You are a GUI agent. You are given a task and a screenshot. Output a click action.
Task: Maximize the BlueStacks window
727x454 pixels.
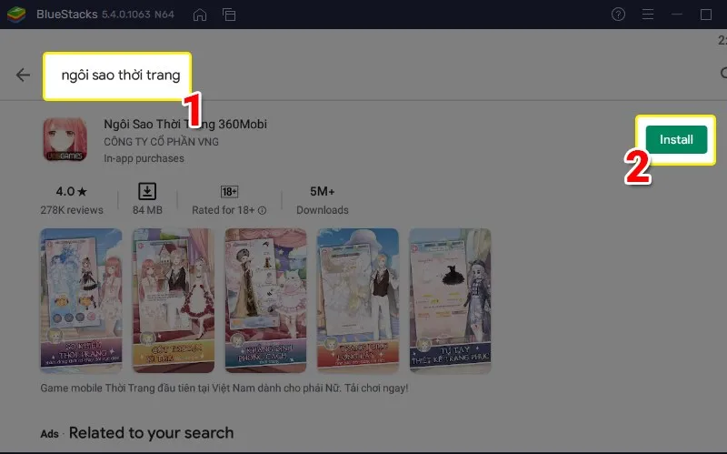click(706, 15)
